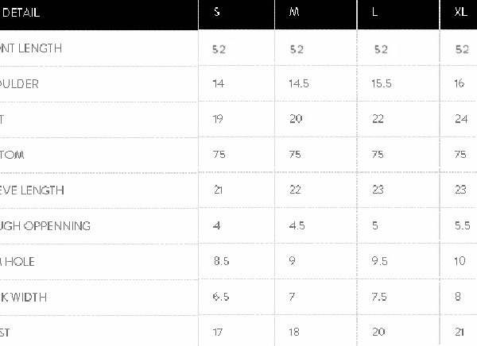Click shoulder value 15.5 under L
This screenshot has height=346, width=477.
[x=382, y=83]
